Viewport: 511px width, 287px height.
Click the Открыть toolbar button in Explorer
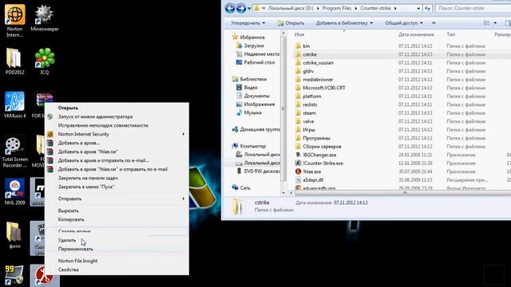click(291, 23)
